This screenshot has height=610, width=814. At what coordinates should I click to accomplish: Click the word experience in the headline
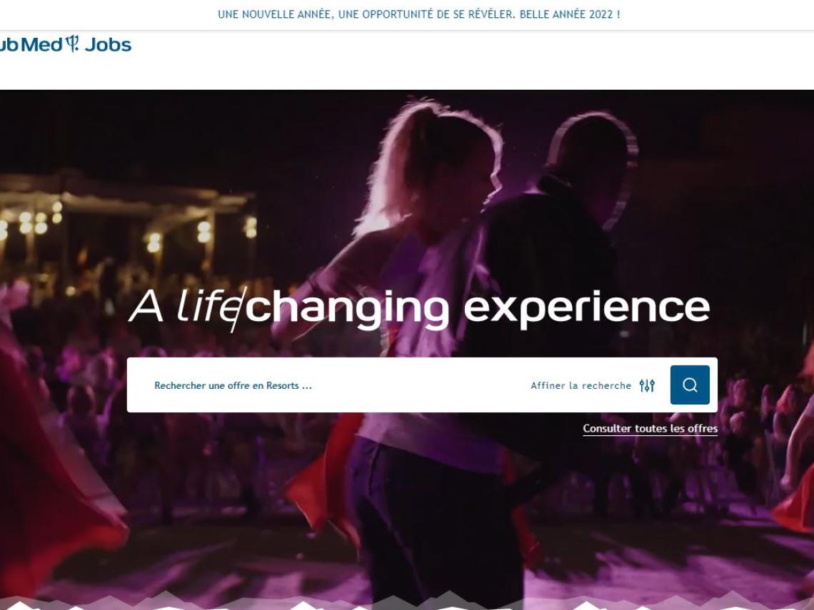point(586,309)
